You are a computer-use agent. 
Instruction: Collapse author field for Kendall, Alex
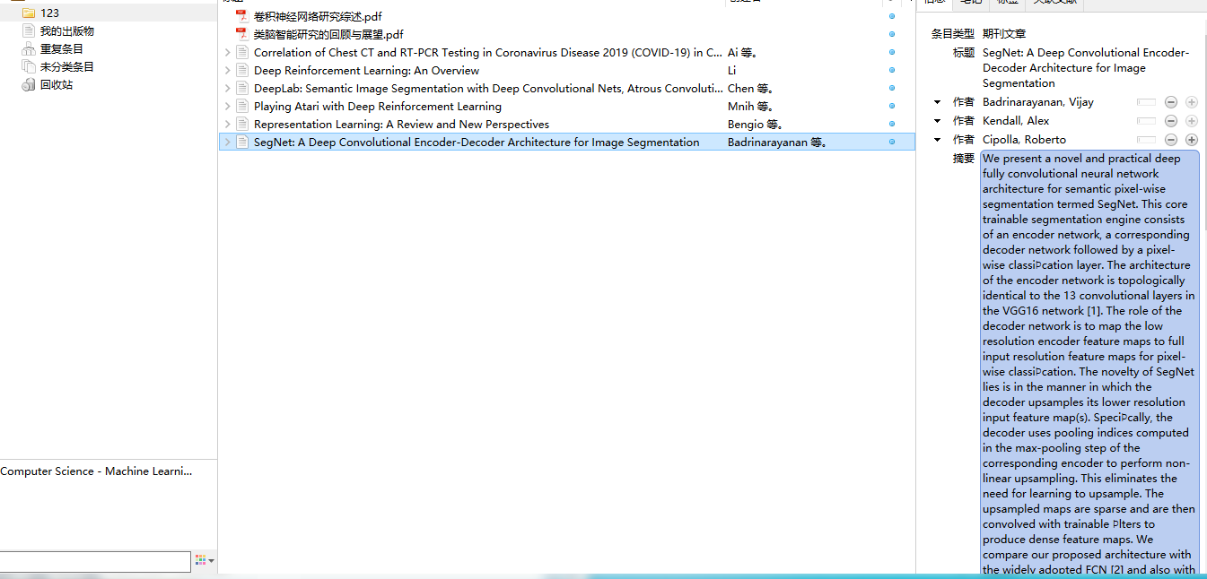pyautogui.click(x=937, y=120)
